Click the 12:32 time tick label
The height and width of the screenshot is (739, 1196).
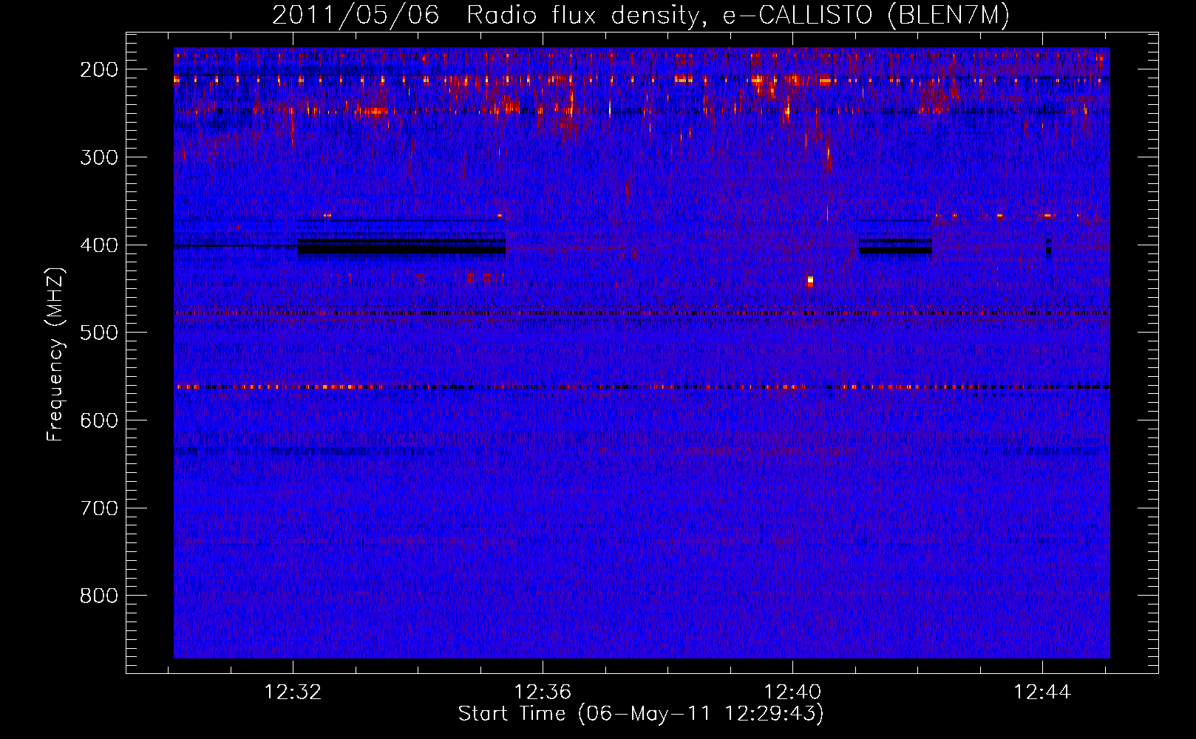[293, 692]
